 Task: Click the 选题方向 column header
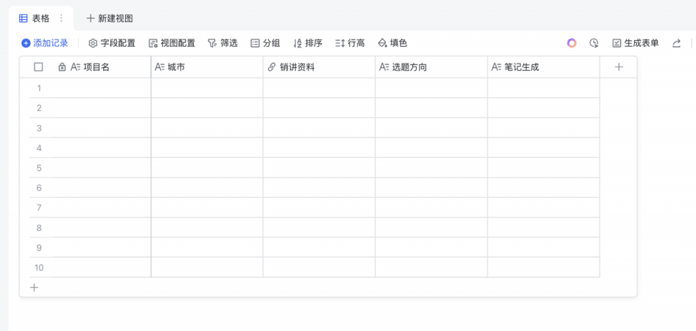(432, 67)
